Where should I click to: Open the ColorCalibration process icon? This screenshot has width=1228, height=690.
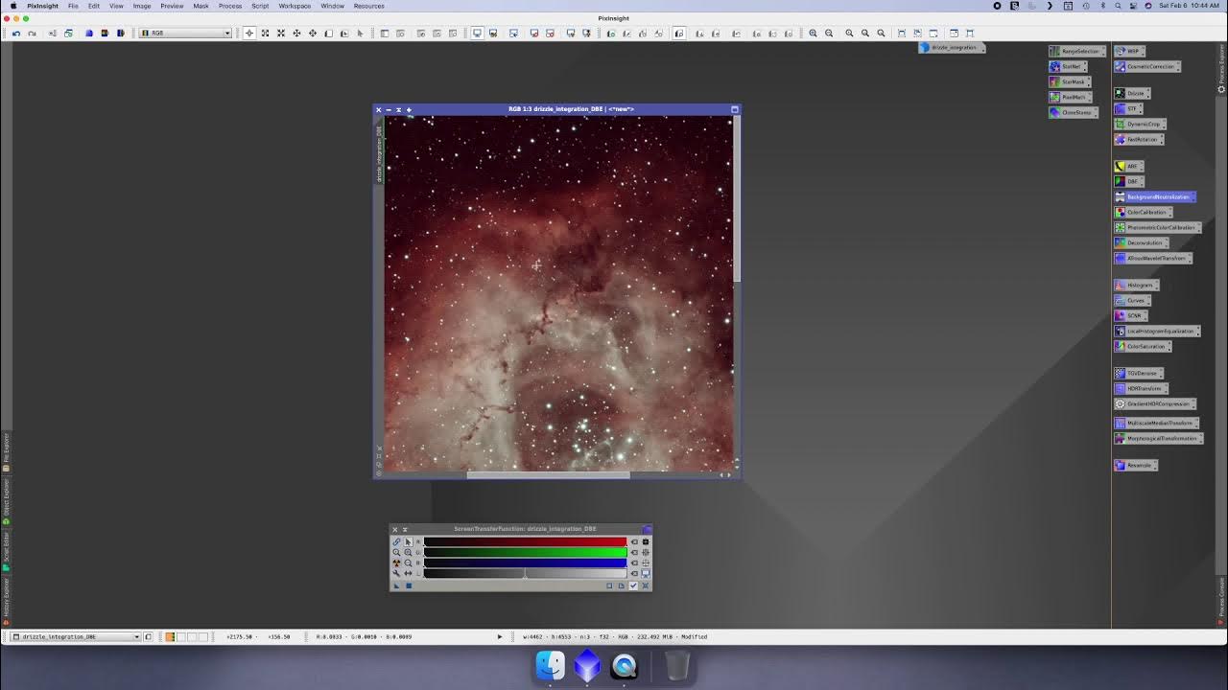(1143, 212)
